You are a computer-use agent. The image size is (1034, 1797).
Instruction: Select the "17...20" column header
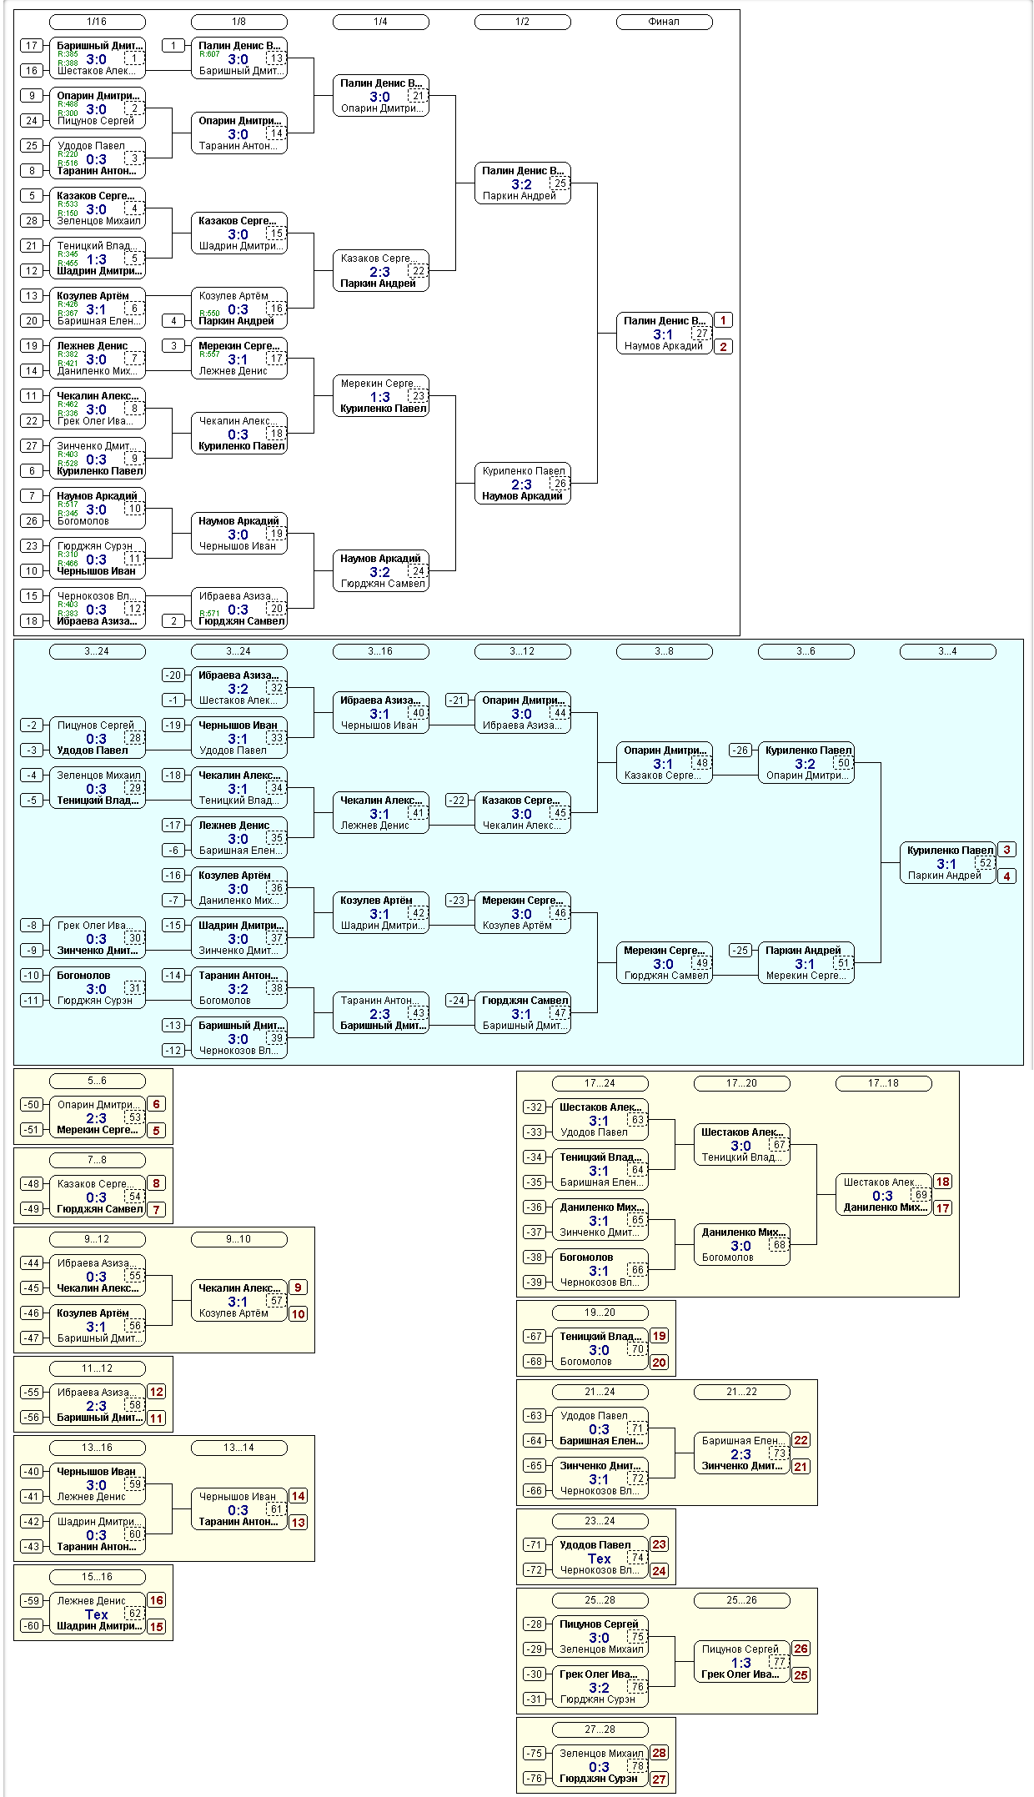(741, 1083)
